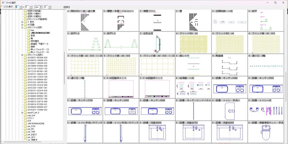Expand the 09 図面 tree node
The height and width of the screenshot is (144, 288).
(22, 25)
